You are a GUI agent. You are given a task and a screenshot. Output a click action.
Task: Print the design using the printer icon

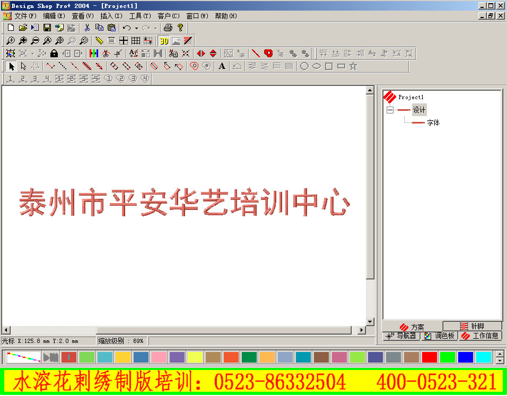click(x=169, y=28)
